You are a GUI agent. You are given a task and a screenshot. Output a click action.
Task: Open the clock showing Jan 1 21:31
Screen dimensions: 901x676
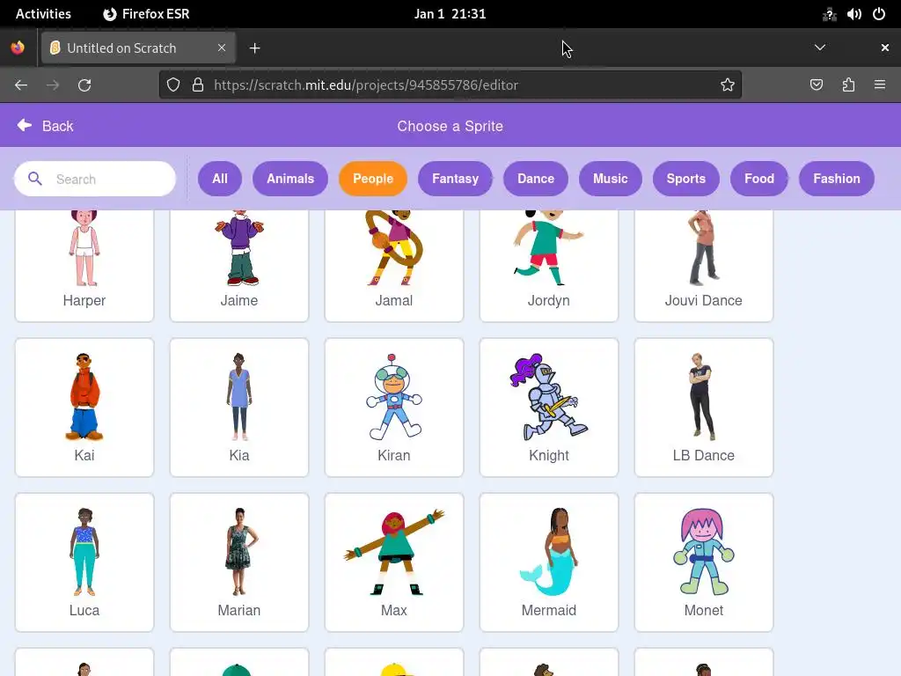450,14
